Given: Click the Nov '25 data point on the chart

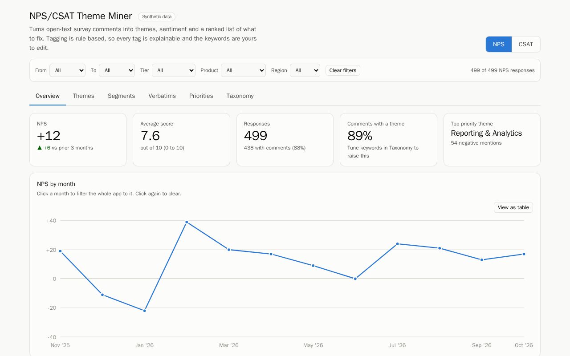Looking at the screenshot, I should (x=60, y=251).
